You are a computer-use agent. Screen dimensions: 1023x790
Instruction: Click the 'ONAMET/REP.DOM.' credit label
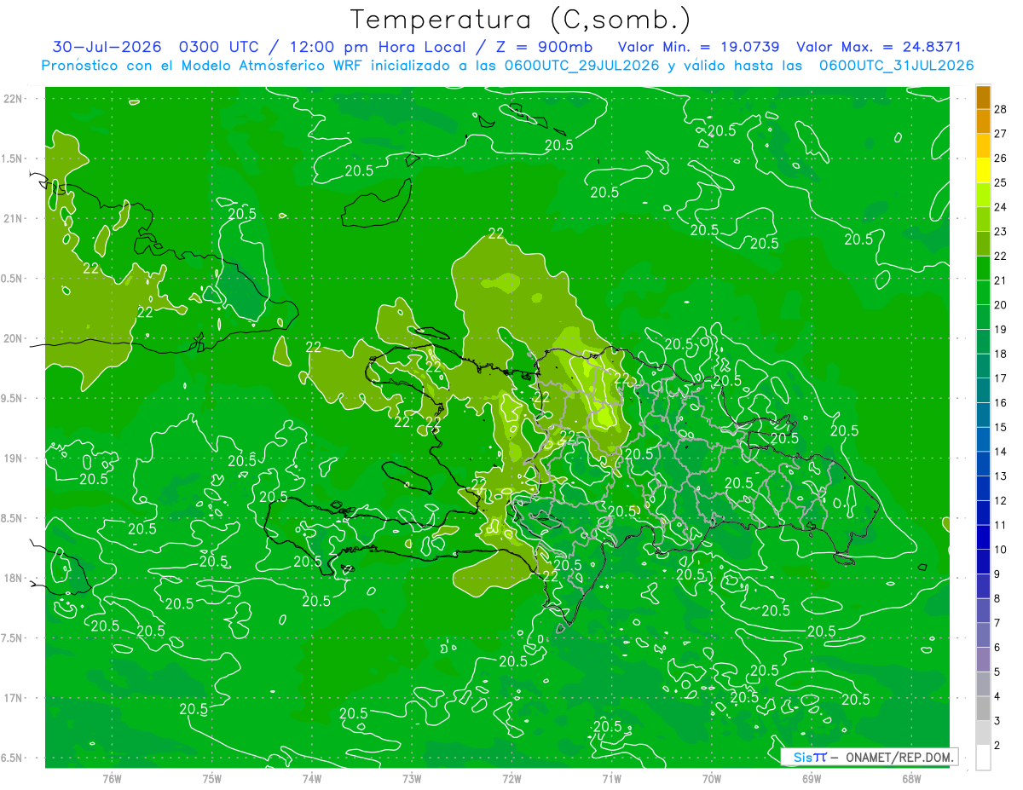(x=900, y=757)
